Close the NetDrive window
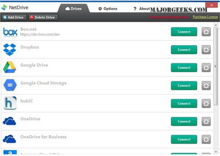 click(212, 5)
